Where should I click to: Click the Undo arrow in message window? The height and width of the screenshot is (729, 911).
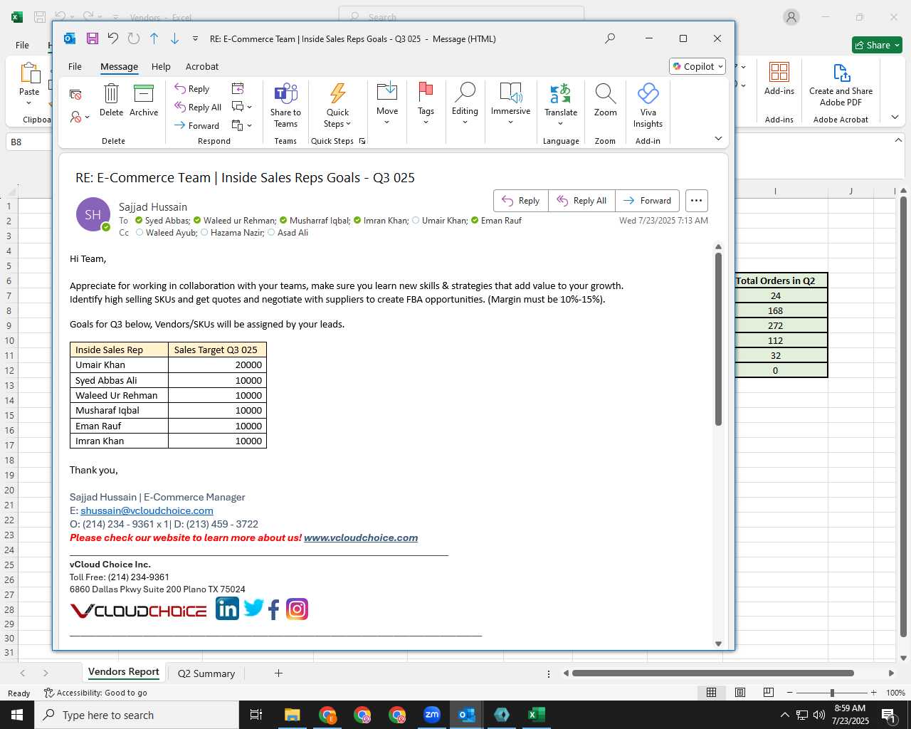coord(113,38)
